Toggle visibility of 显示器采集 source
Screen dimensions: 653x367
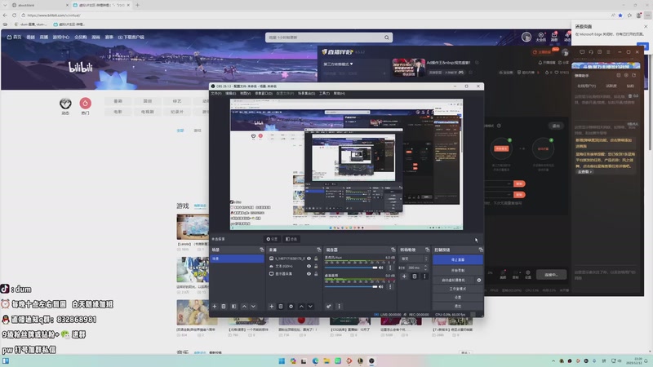pyautogui.click(x=309, y=274)
